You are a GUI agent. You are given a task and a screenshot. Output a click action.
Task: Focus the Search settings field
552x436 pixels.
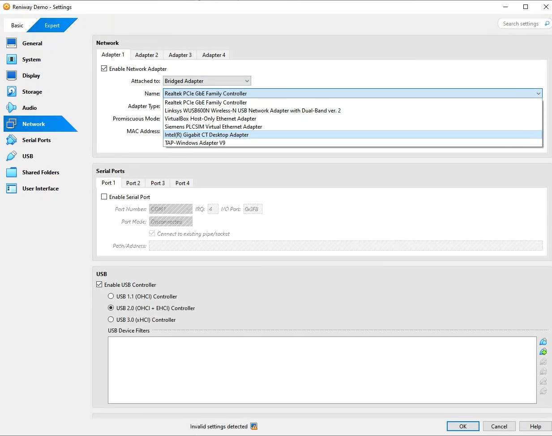pyautogui.click(x=521, y=24)
